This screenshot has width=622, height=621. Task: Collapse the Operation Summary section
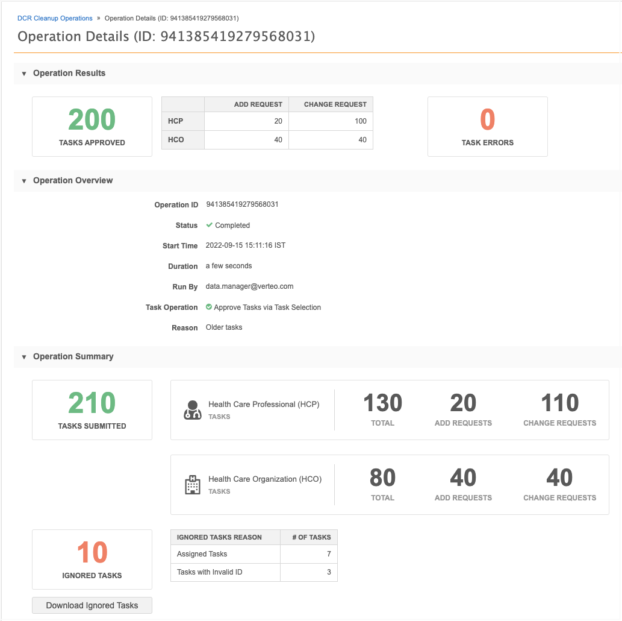pyautogui.click(x=24, y=357)
